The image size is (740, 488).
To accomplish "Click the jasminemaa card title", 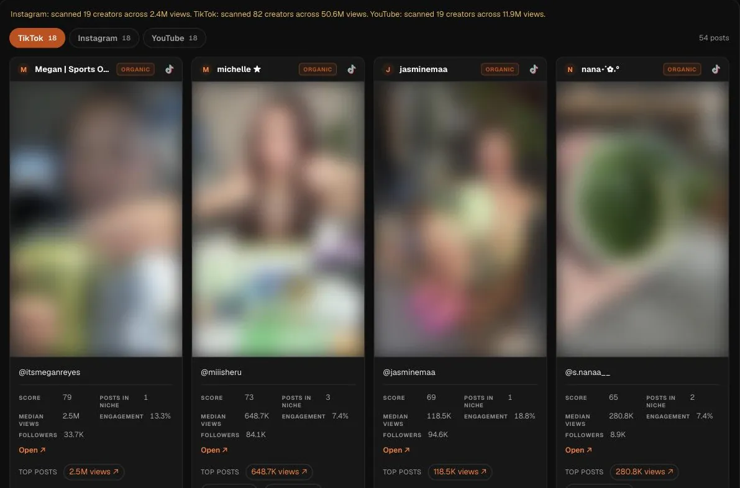I will coord(423,70).
